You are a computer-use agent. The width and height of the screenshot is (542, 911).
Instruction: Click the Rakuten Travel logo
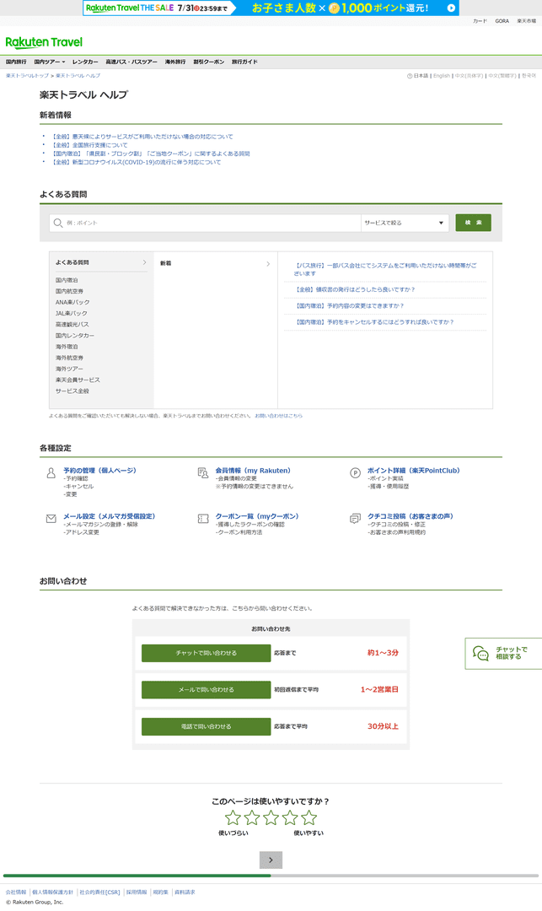44,42
